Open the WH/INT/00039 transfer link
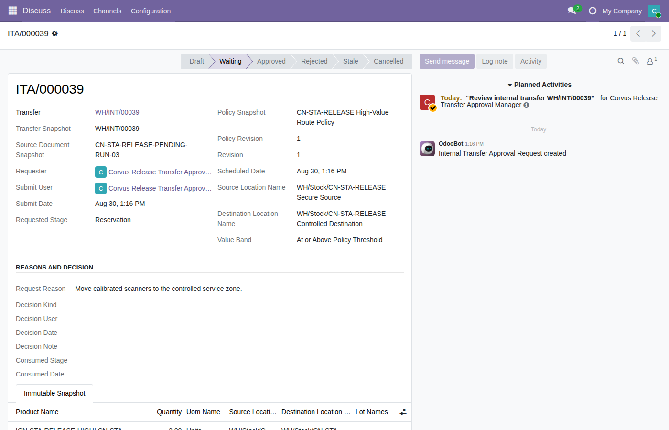 tap(117, 112)
